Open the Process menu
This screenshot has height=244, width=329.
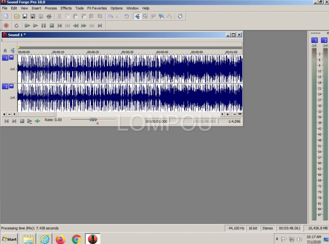[x=51, y=8]
